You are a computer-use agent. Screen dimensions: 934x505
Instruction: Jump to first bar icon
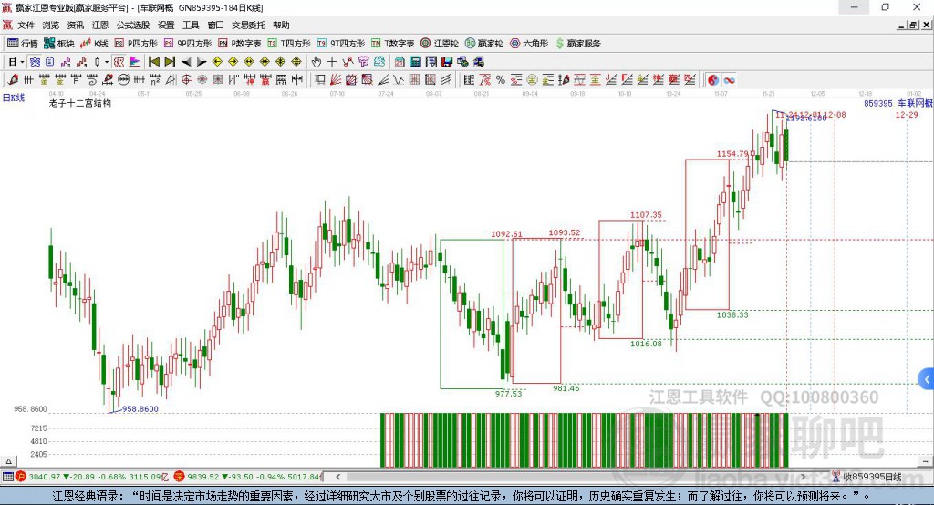(x=153, y=62)
